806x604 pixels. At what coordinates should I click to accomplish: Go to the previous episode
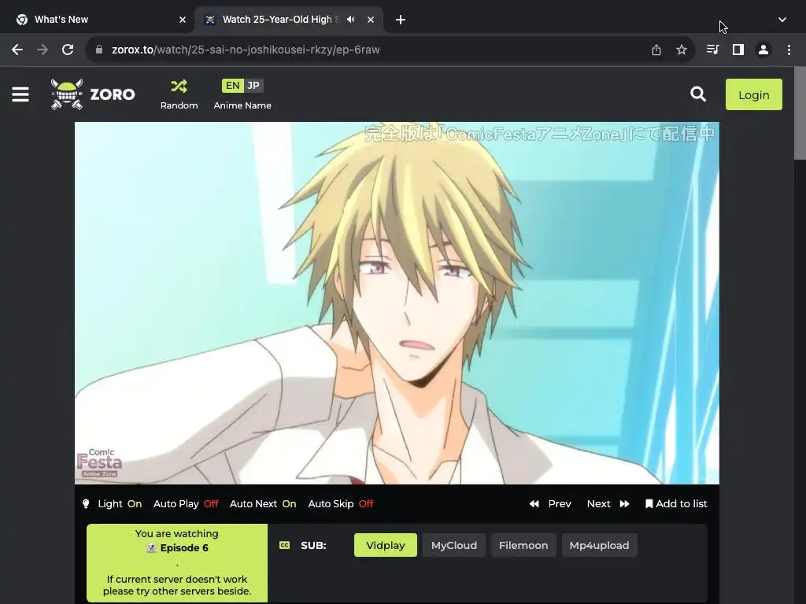pos(550,504)
